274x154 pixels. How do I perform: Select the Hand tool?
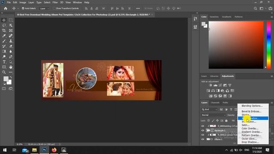11,67
